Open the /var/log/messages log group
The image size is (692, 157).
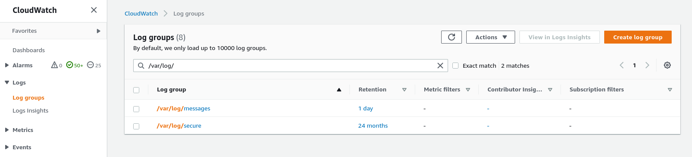183,109
